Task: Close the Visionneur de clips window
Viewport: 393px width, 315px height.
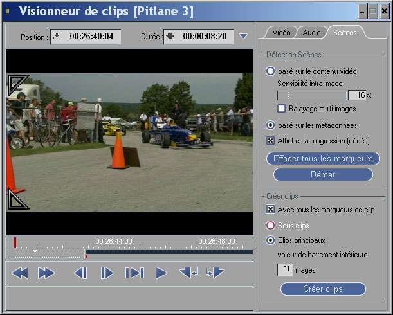Action: pyautogui.click(x=385, y=12)
